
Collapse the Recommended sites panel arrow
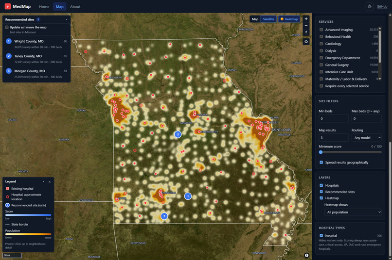pos(67,19)
